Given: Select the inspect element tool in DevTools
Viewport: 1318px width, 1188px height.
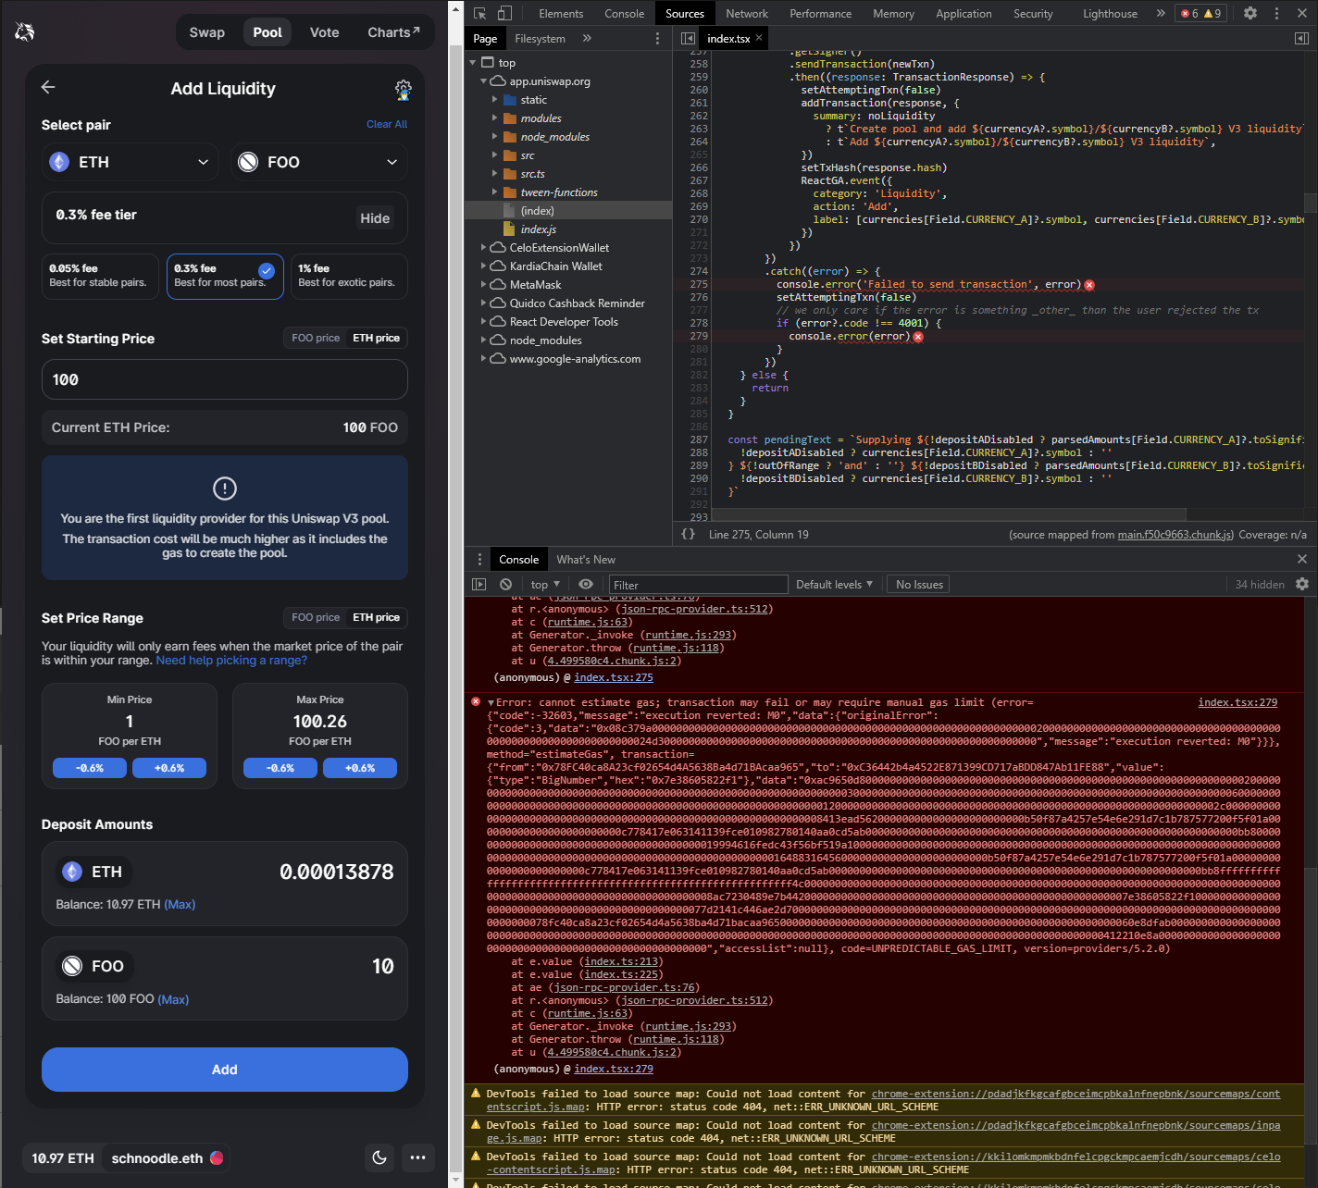Looking at the screenshot, I should [479, 13].
